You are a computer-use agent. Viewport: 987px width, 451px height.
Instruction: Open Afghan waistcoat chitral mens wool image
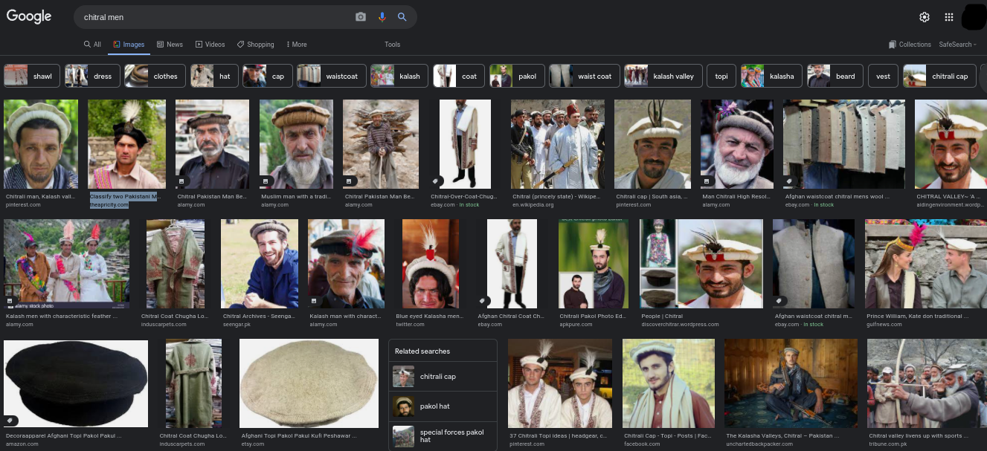(x=844, y=144)
